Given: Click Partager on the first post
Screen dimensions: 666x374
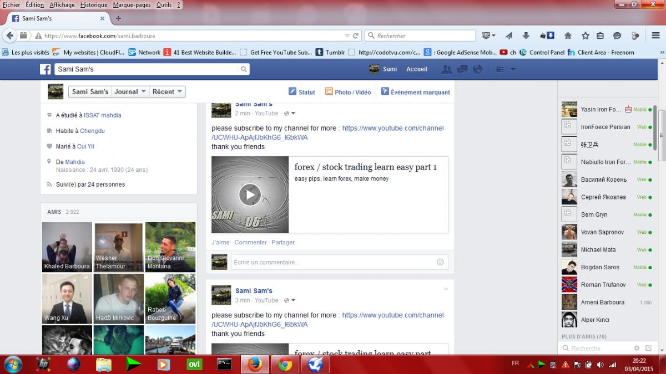Looking at the screenshot, I should click(283, 243).
